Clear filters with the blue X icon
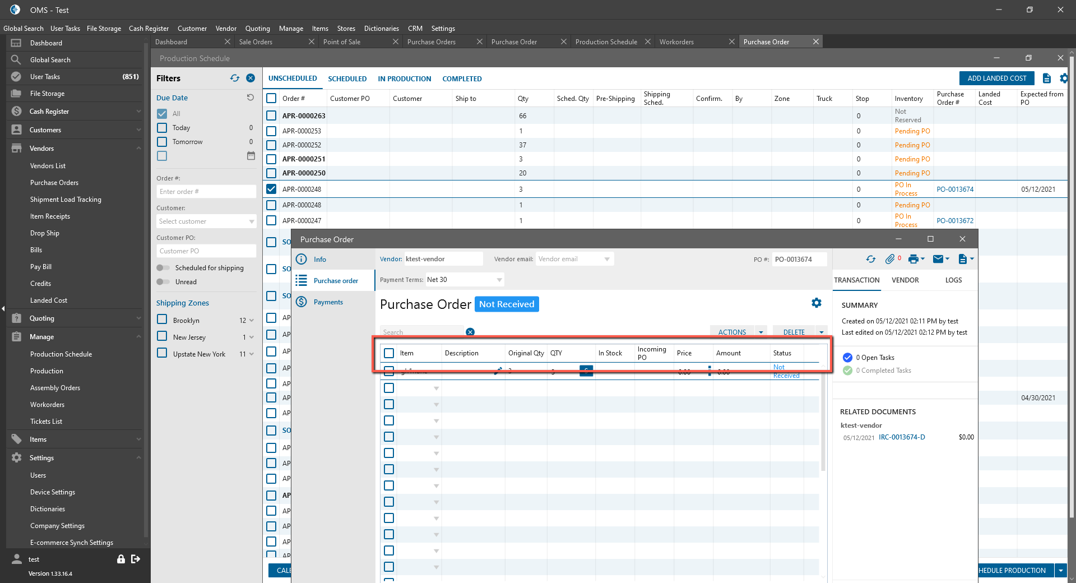 pyautogui.click(x=251, y=78)
